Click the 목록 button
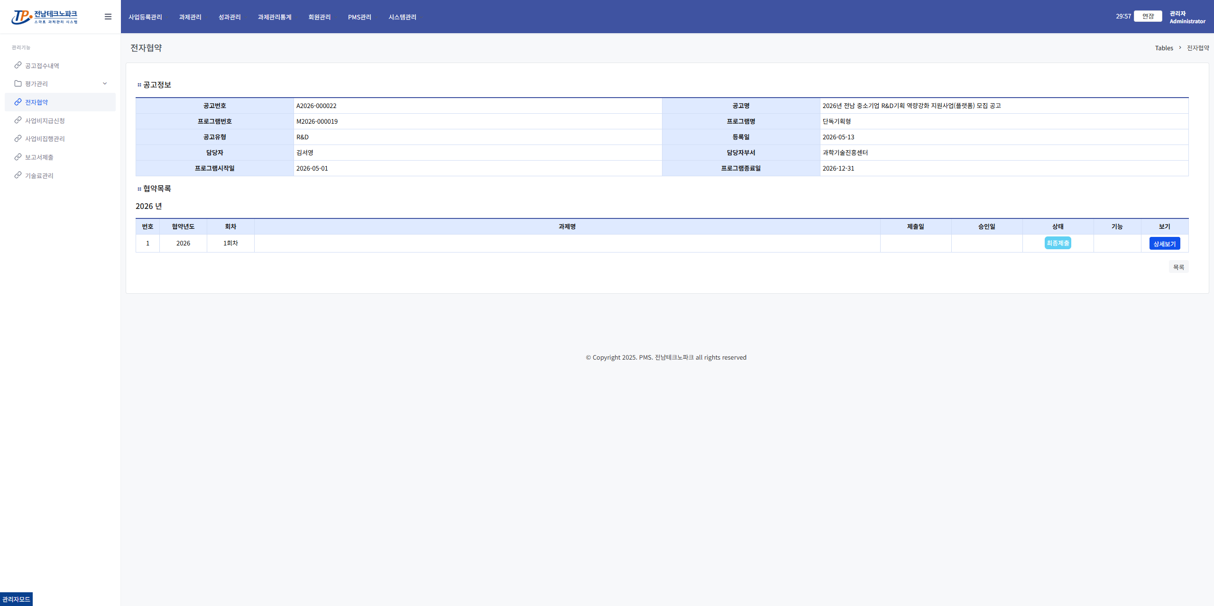Screen dimensions: 1214x606 click(1179, 267)
